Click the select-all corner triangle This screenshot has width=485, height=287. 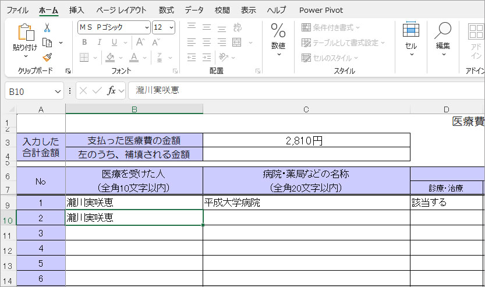(x=11, y=109)
